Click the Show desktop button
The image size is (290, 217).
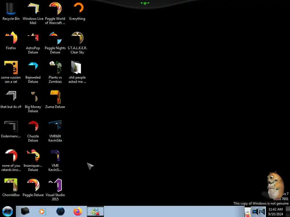point(288,211)
